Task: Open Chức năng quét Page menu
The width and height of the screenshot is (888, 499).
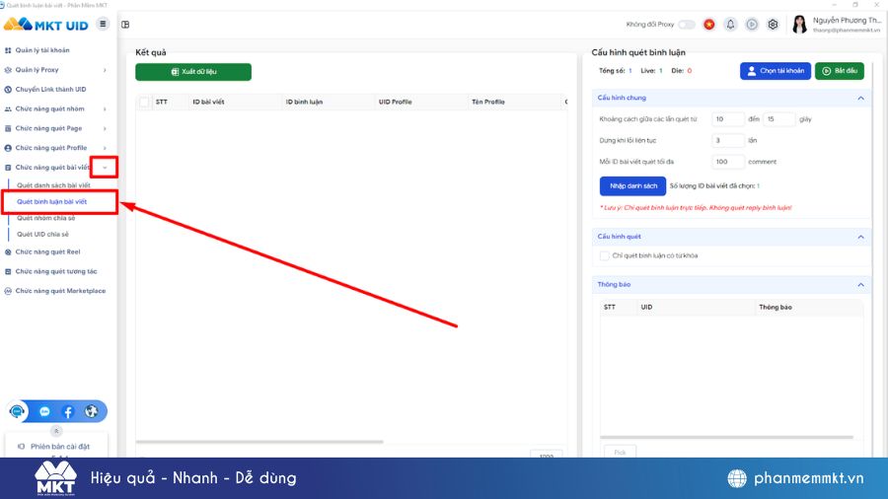Action: tap(48, 128)
